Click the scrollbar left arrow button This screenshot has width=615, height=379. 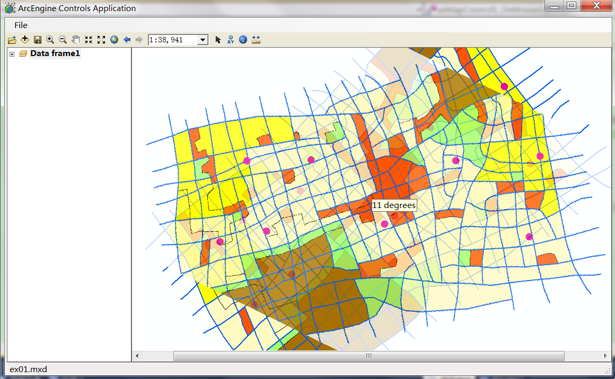[x=137, y=356]
